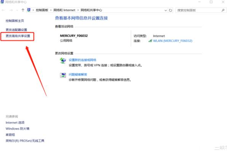
Task: Click the window title bar network icon
Action: (x=2, y=2)
